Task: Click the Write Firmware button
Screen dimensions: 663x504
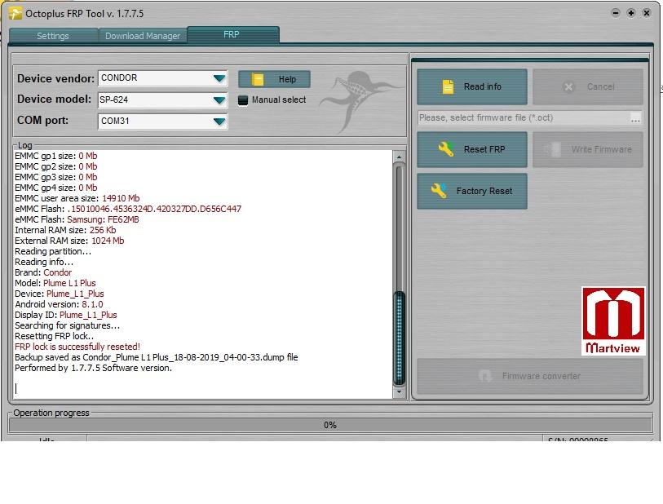Action: (588, 149)
